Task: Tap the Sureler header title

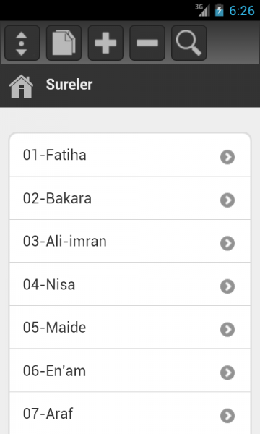Action: pos(69,85)
